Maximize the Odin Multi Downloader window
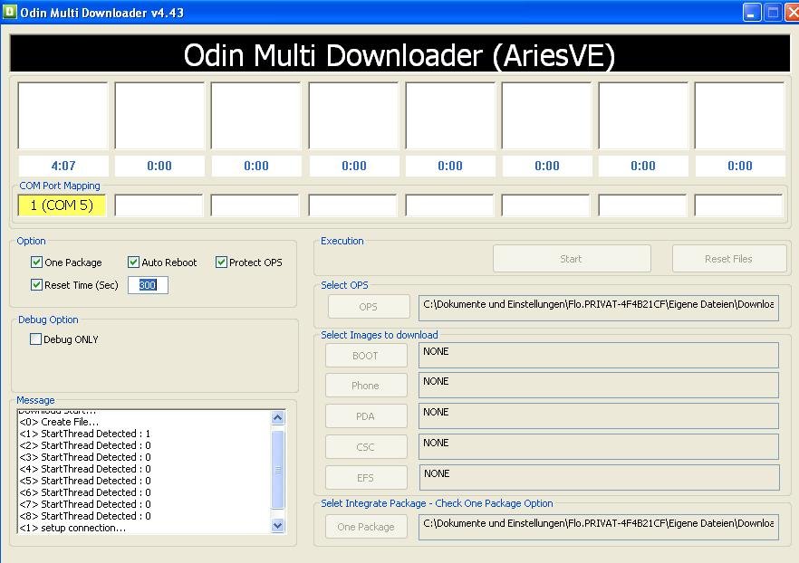799x563 pixels. [x=773, y=12]
